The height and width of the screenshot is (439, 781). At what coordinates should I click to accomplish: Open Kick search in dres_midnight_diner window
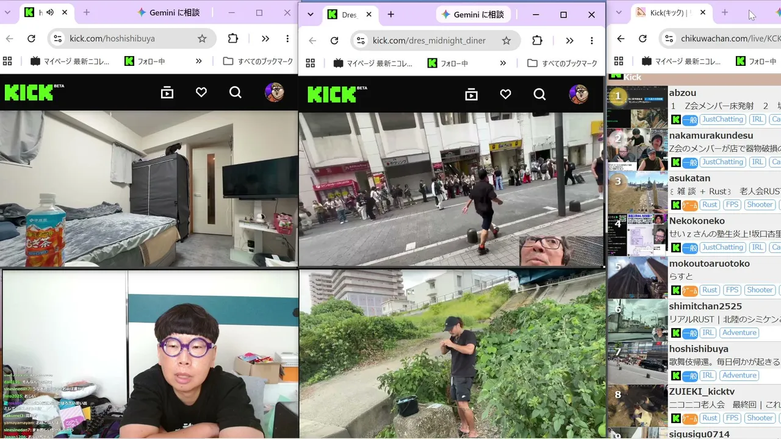pyautogui.click(x=539, y=95)
